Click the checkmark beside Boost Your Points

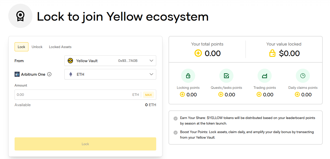tap(176, 133)
